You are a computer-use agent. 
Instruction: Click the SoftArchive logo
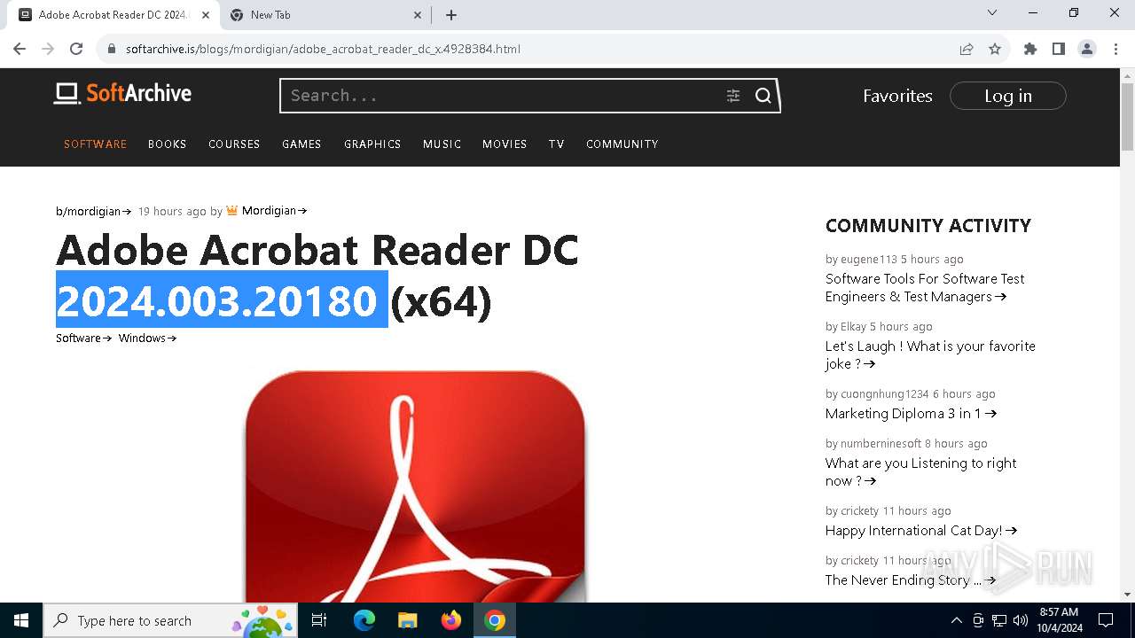pyautogui.click(x=122, y=93)
